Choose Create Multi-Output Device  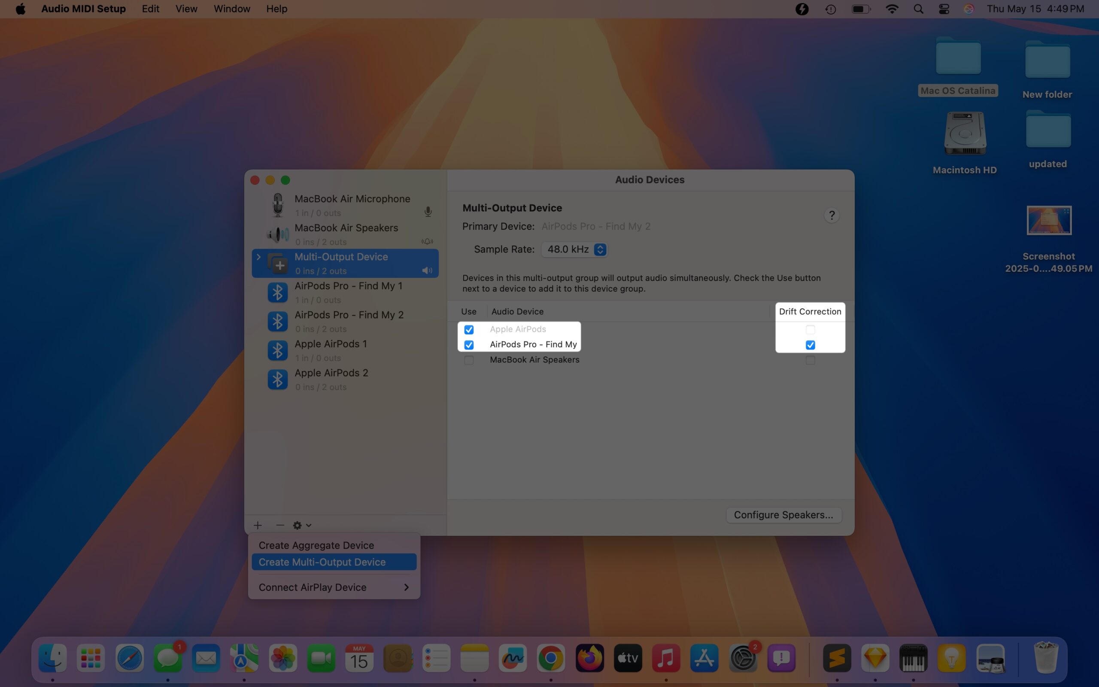tap(322, 562)
